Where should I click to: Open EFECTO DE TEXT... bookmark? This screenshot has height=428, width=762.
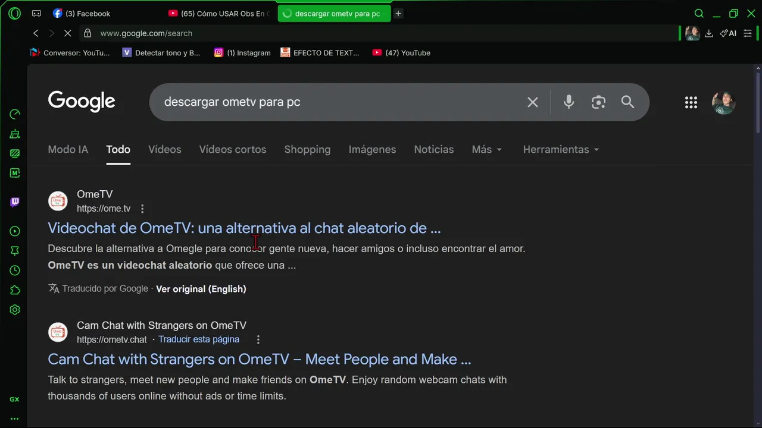[x=320, y=53]
